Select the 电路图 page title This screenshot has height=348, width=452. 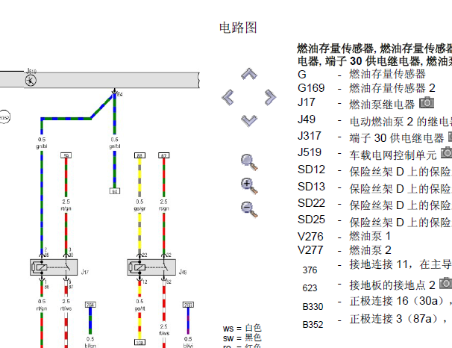tap(238, 28)
